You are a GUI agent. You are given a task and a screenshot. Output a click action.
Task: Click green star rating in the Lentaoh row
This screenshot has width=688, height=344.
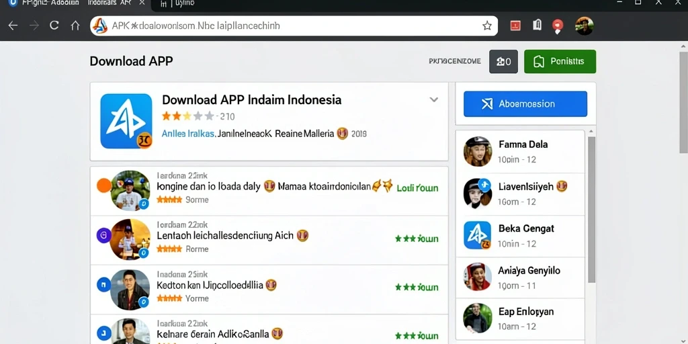click(x=417, y=239)
